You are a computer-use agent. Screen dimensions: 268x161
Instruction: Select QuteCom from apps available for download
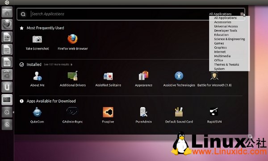[37, 112]
